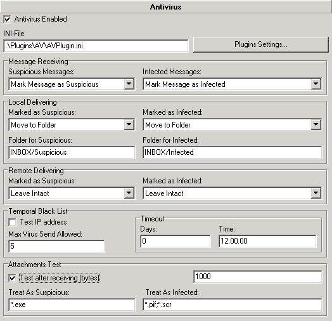332x321 pixels.
Task: Toggle Test after receiving (bytes) checkbox
Action: 12,278
